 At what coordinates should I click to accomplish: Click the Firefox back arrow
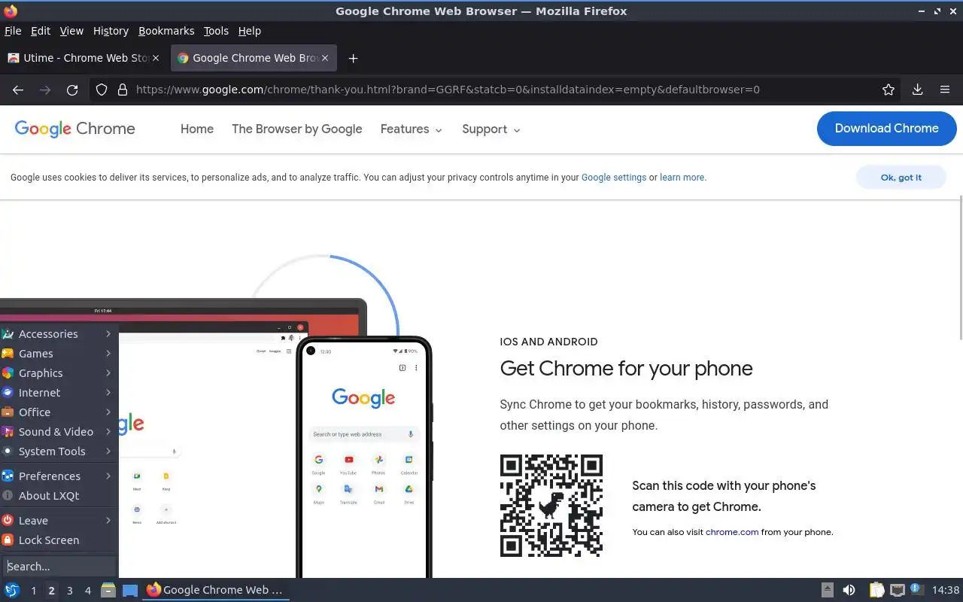pyautogui.click(x=18, y=90)
